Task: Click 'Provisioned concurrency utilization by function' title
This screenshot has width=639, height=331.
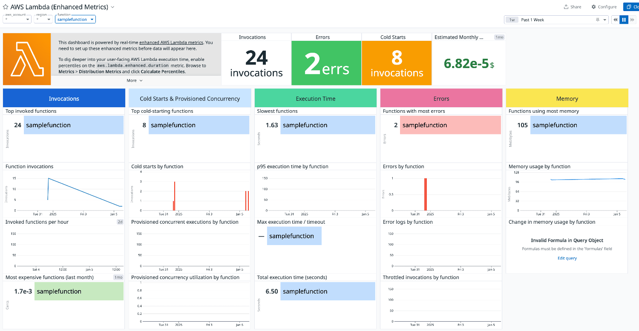Action: [185, 277]
